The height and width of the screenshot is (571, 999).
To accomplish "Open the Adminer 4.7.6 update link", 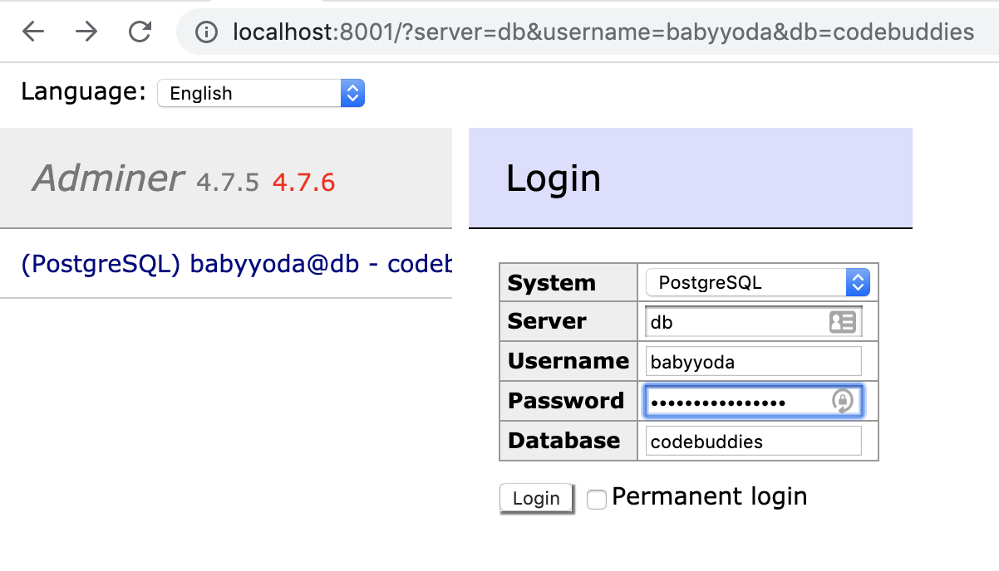I will click(x=303, y=183).
